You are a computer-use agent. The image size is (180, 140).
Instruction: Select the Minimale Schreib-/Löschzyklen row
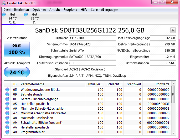coord(88,108)
